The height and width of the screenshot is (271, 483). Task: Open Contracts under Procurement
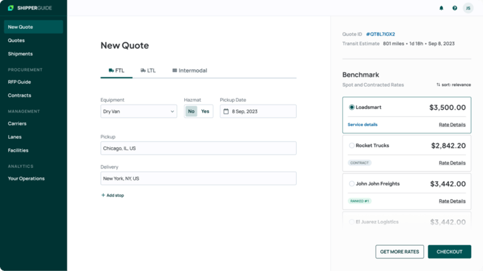pyautogui.click(x=19, y=96)
